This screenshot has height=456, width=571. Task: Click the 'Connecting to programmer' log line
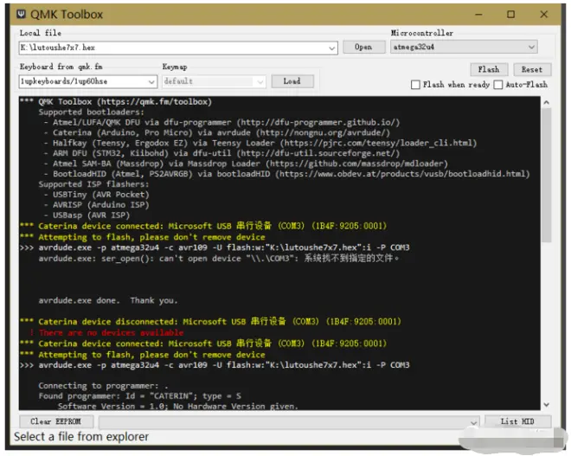pyautogui.click(x=103, y=386)
